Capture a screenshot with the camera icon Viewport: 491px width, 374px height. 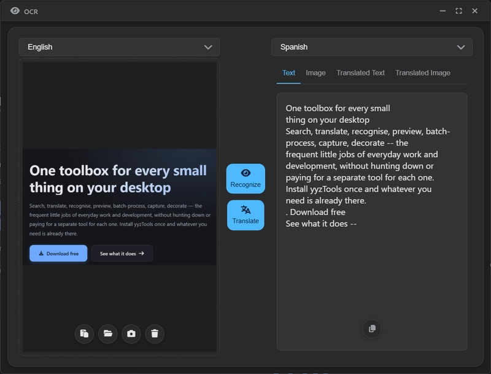[131, 333]
